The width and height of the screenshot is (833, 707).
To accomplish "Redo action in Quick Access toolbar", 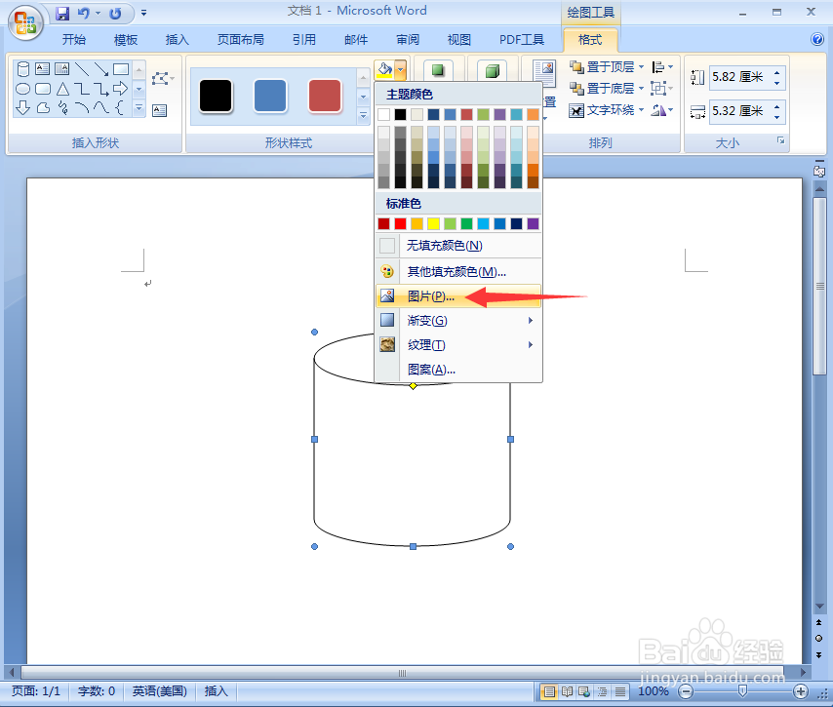I will tap(115, 14).
